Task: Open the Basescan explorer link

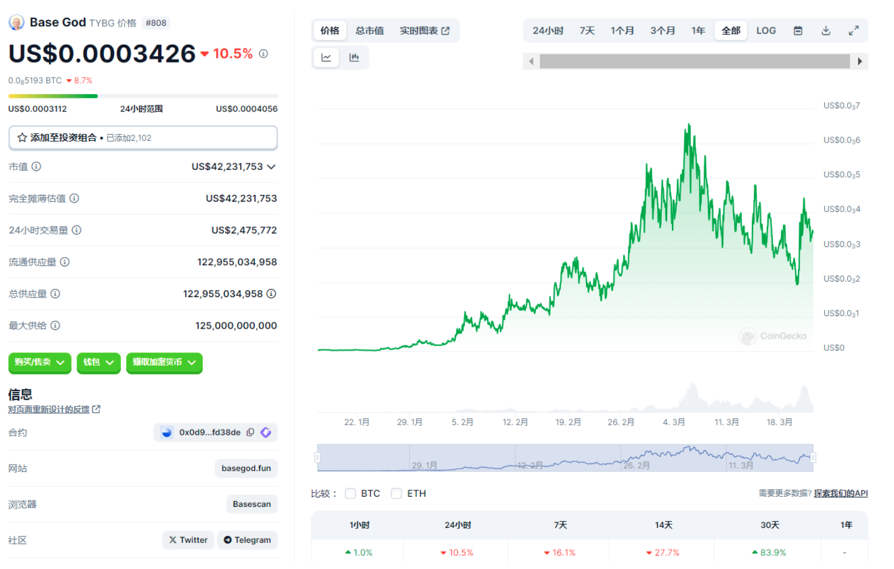Action: (251, 504)
